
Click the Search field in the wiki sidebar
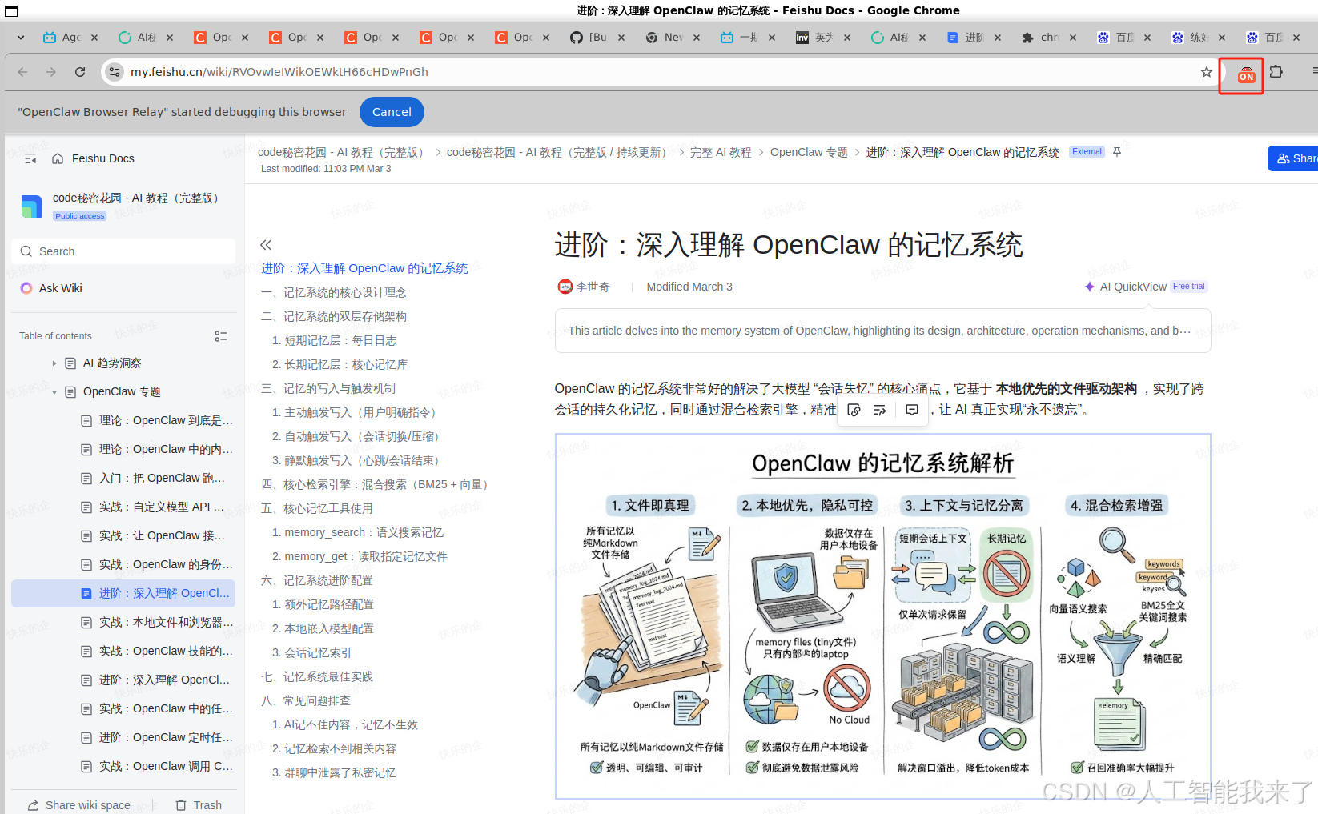click(123, 251)
